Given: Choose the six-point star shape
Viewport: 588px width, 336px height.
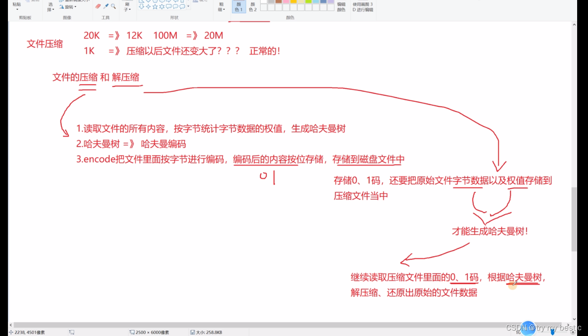Looking at the screenshot, I should click(162, 6).
